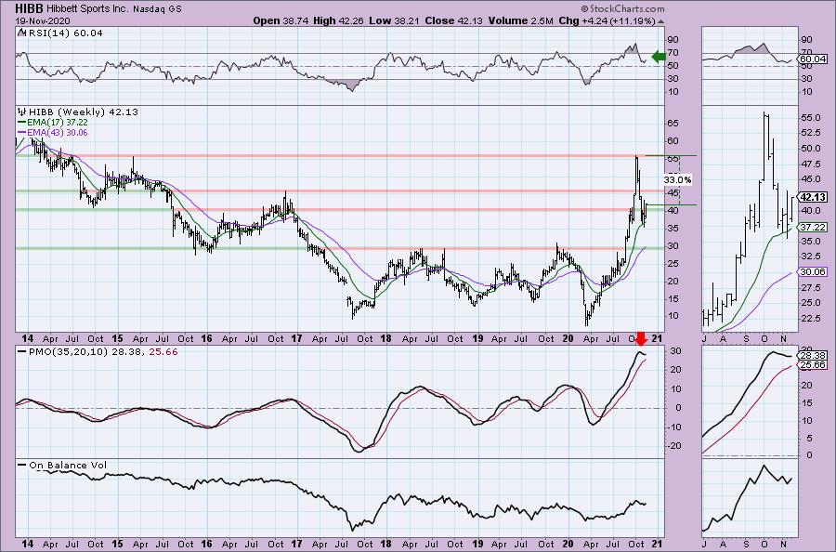Open the zoomed recent-weeks price thumbnail panel
The image size is (836, 552).
(751, 218)
